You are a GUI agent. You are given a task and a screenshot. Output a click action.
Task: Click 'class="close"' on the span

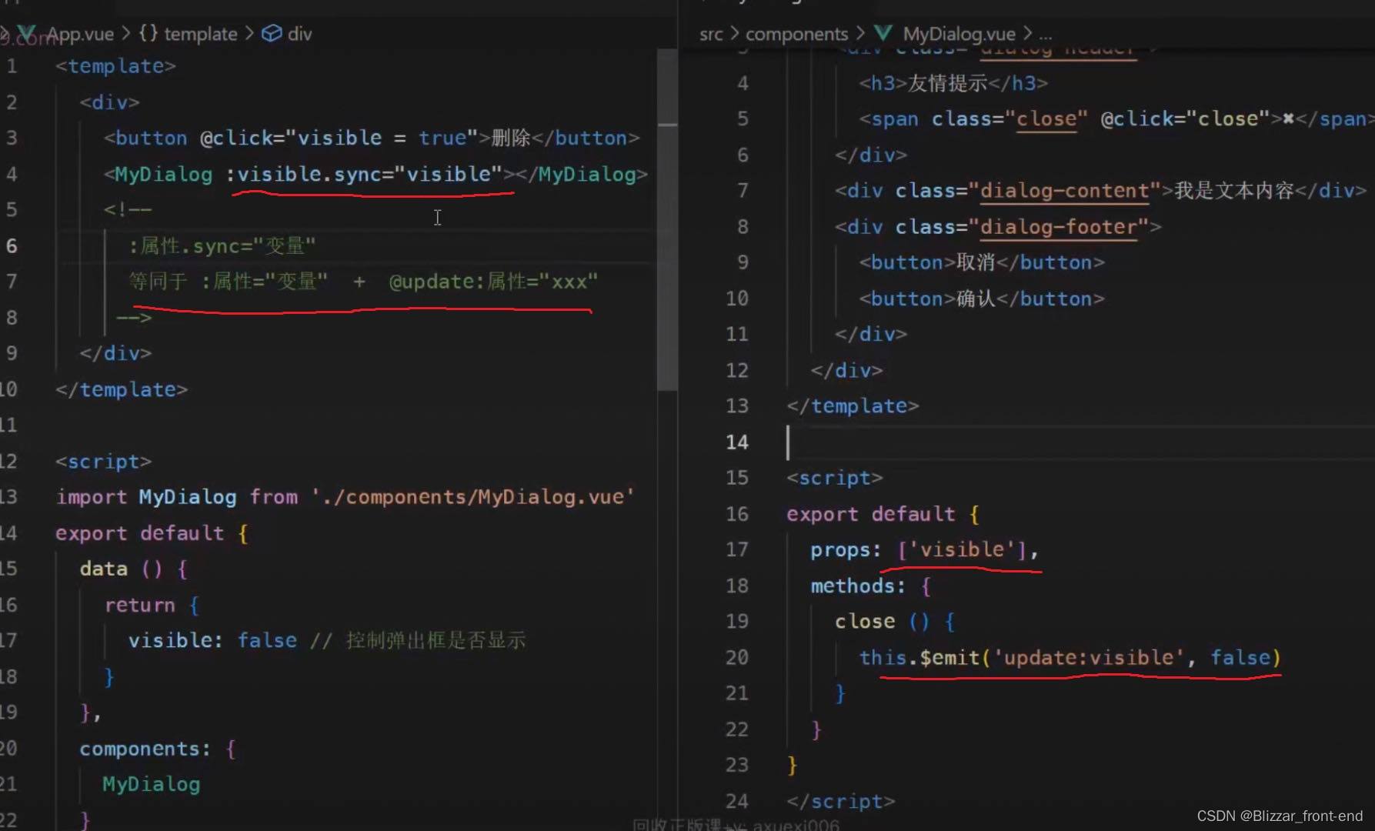(1010, 119)
